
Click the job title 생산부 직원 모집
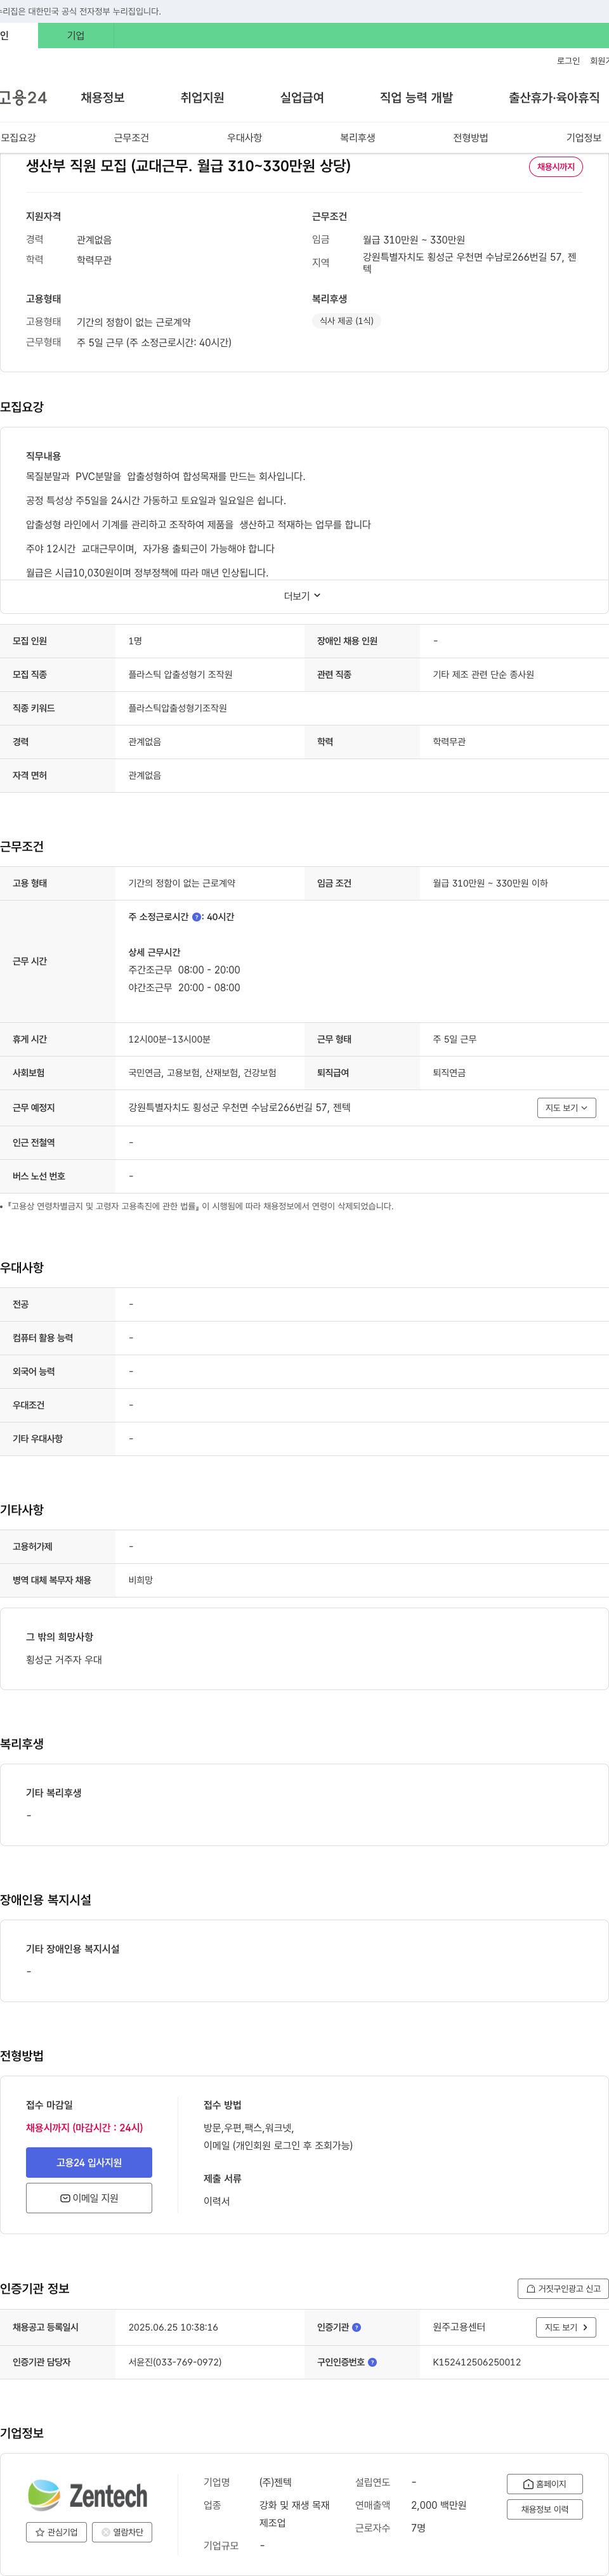188,166
